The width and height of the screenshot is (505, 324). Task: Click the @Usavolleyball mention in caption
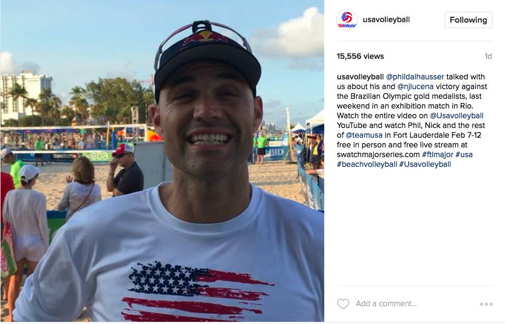pos(456,116)
